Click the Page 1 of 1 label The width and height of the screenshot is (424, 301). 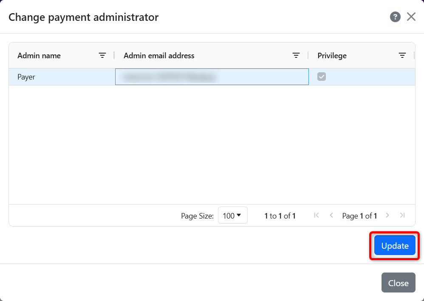pyautogui.click(x=359, y=215)
